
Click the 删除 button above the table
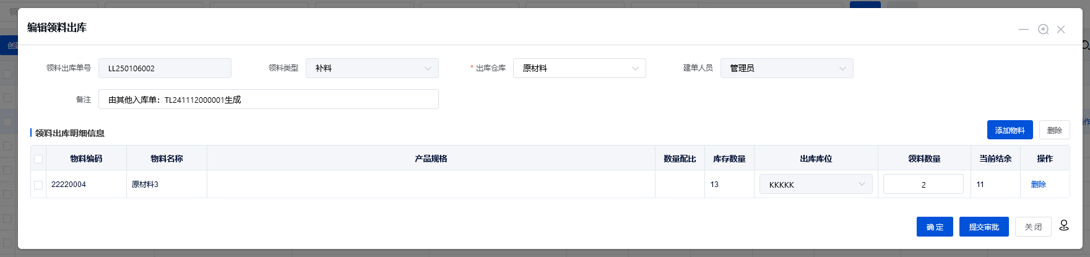[x=1054, y=130]
